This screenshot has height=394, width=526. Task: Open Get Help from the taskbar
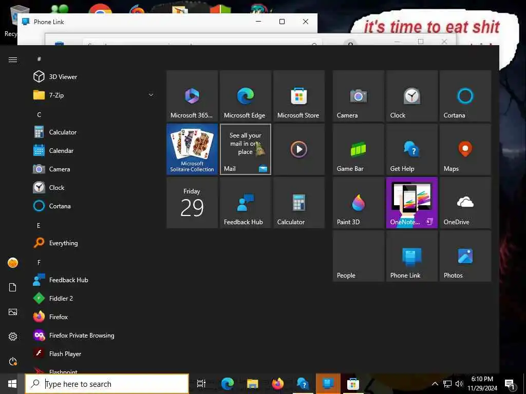303,384
